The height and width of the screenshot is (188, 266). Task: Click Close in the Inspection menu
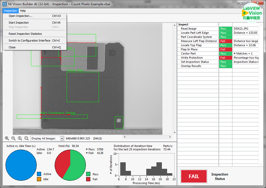pos(12,47)
